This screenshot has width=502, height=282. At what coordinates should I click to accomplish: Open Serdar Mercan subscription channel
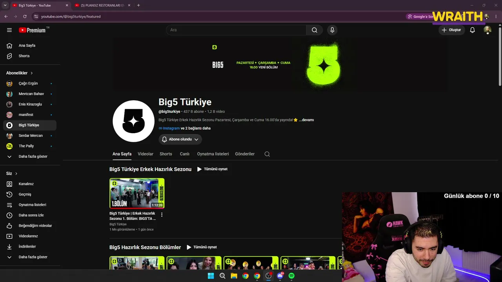click(x=30, y=136)
